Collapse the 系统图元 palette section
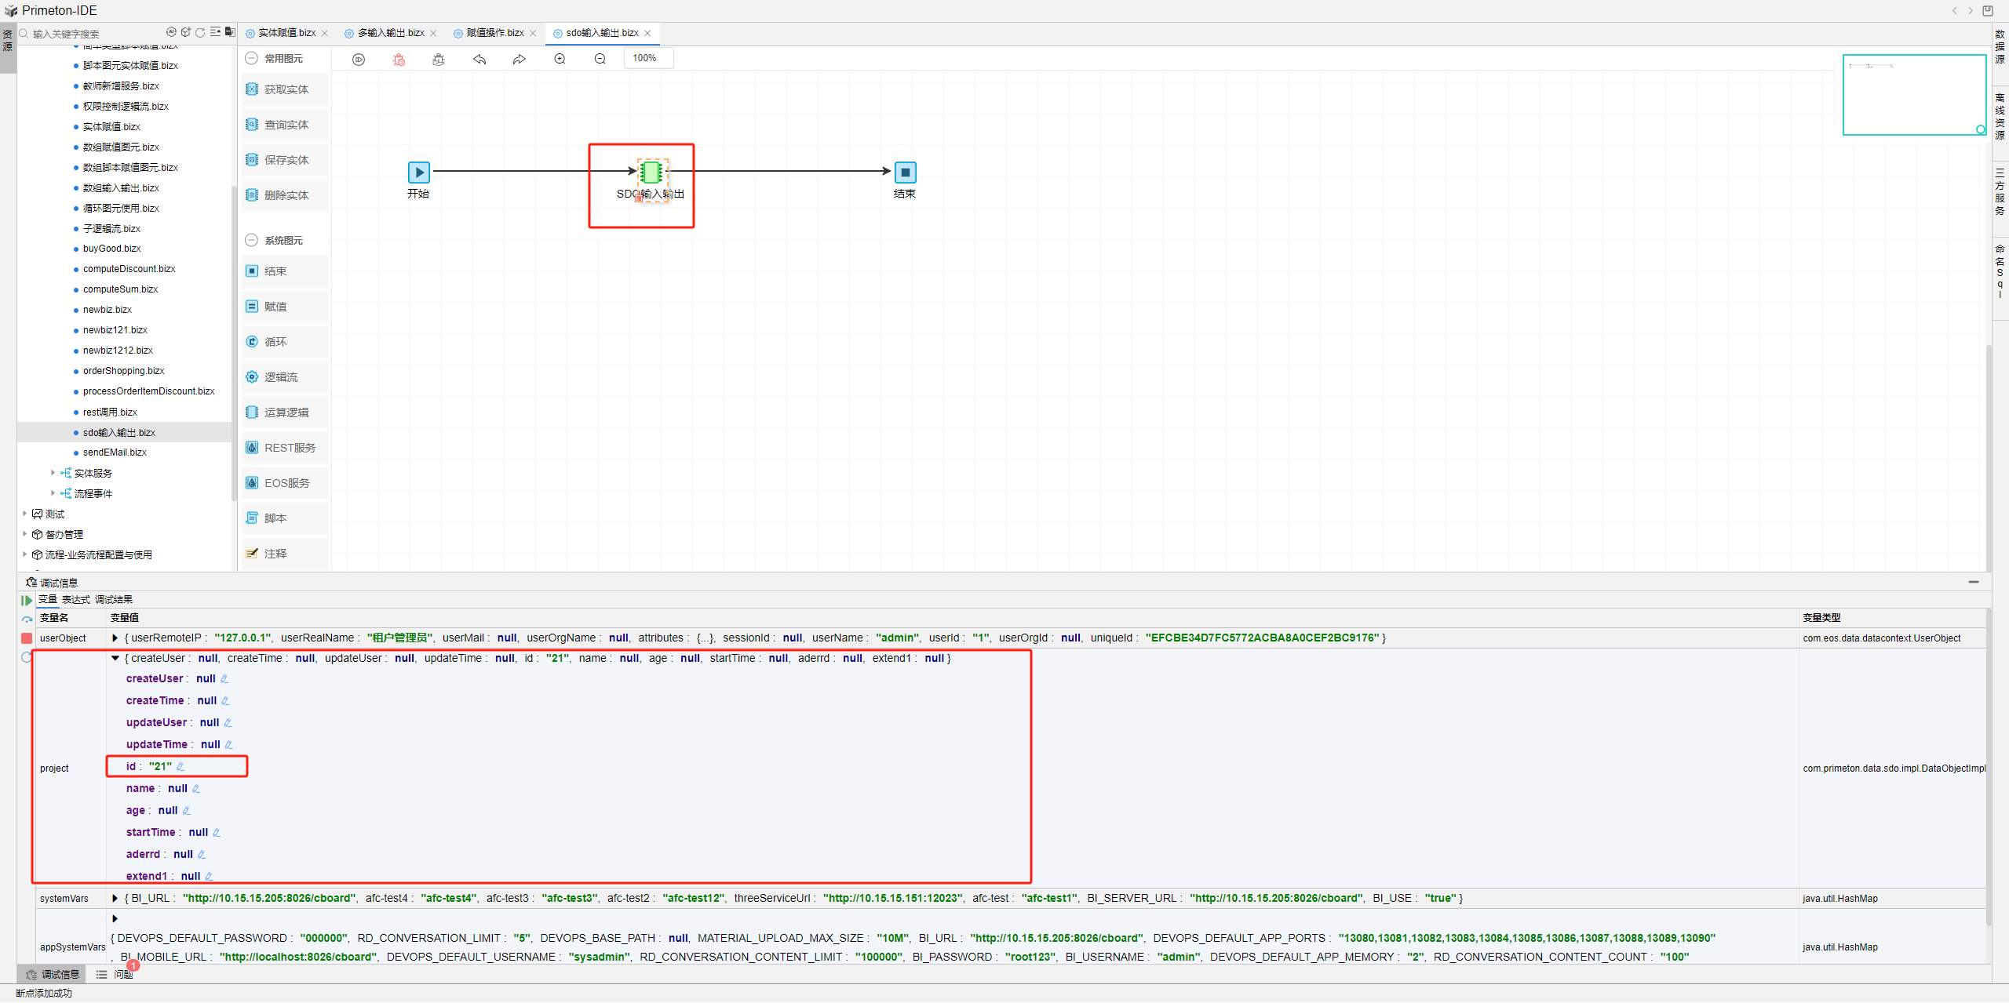Screen dimensions: 2009x1003 pos(251,240)
